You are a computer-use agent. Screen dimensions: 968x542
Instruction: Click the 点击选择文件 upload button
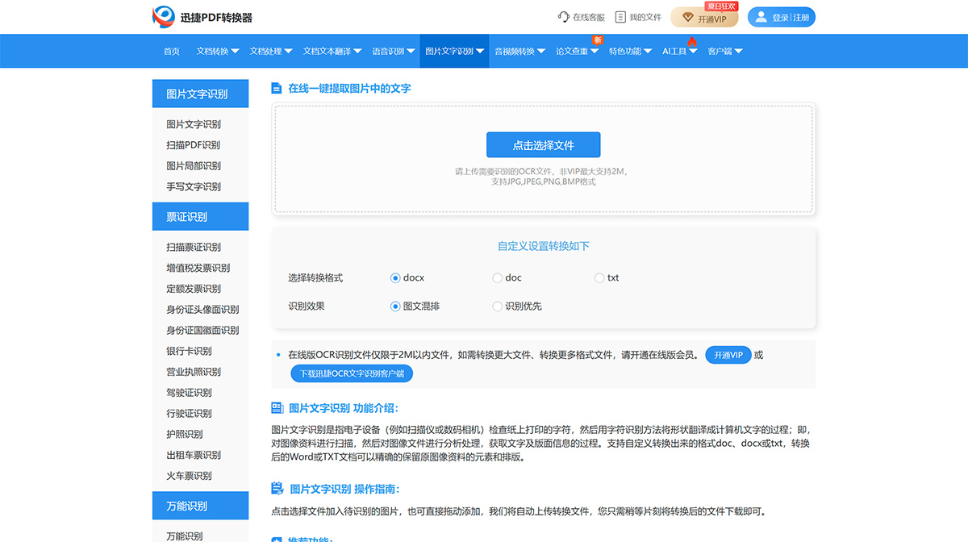[543, 144]
